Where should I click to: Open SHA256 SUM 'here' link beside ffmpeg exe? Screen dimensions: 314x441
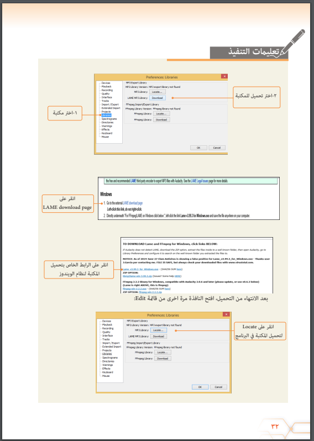tap(168, 288)
